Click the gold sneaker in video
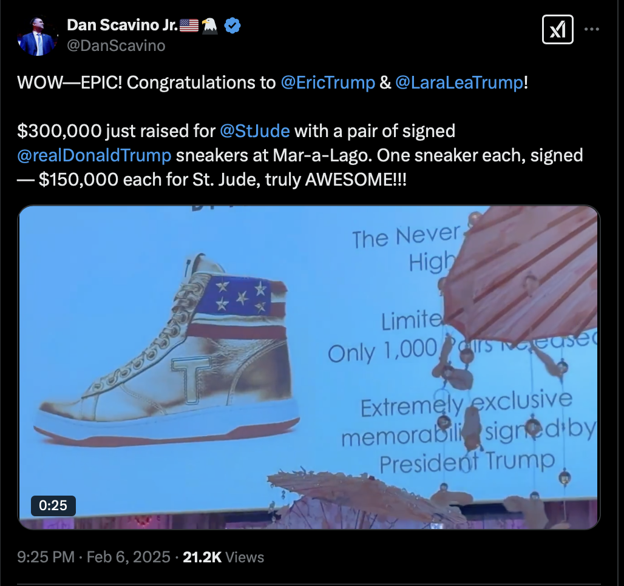The image size is (624, 586). click(167, 350)
